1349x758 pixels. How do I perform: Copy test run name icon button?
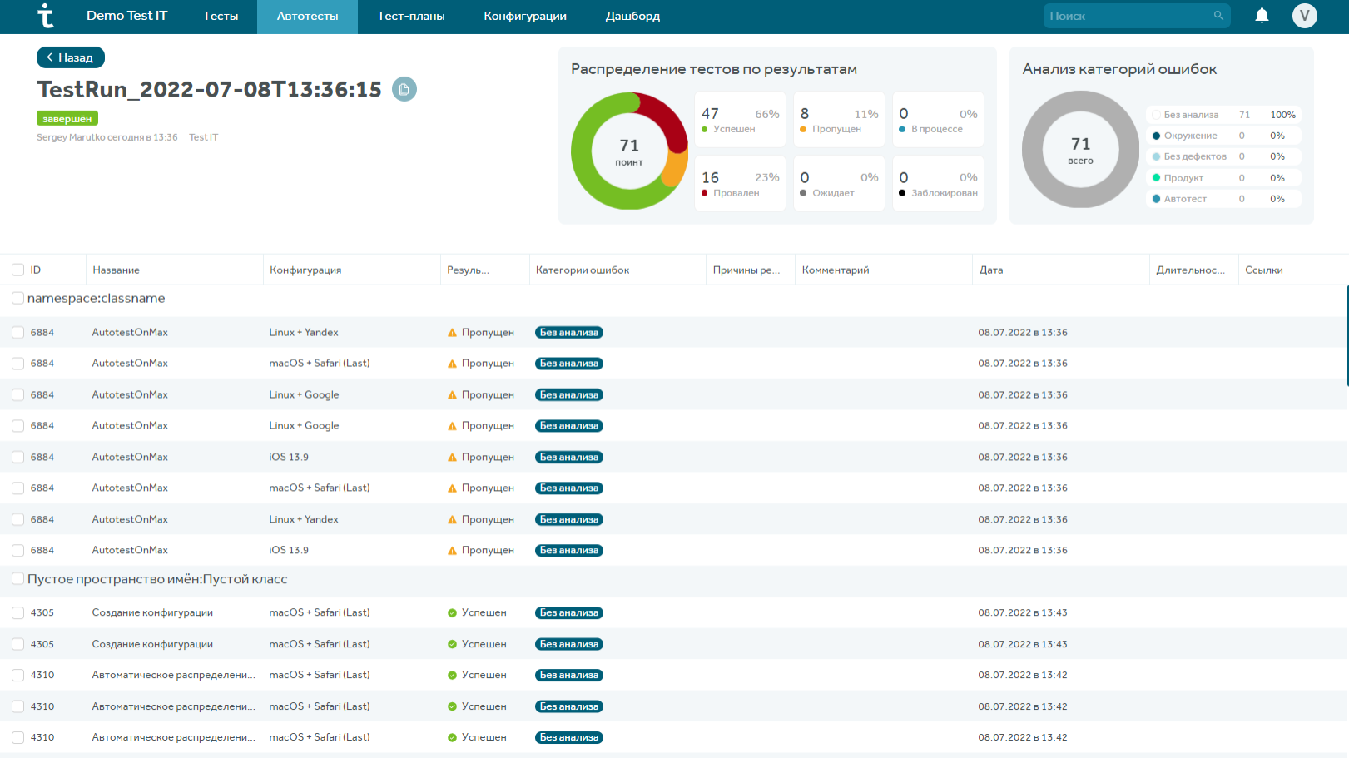pyautogui.click(x=404, y=89)
